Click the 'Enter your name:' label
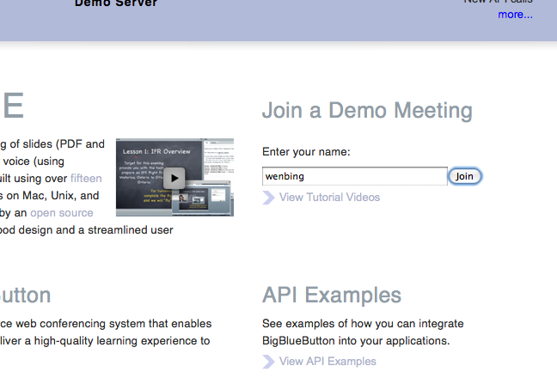557x378 pixels. pos(306,152)
